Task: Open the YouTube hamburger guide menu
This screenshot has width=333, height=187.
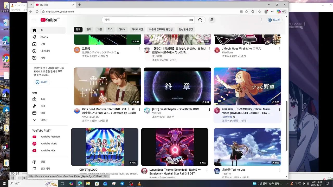Action: (x=34, y=20)
